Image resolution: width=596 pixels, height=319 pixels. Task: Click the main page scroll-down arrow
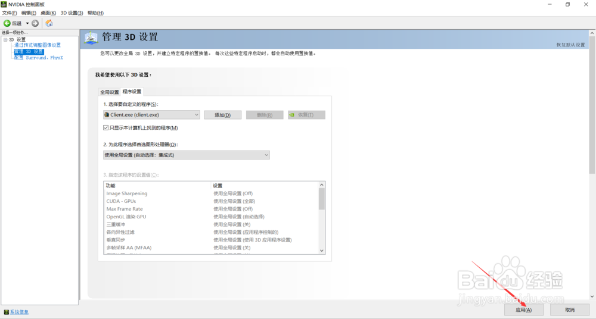(592, 296)
